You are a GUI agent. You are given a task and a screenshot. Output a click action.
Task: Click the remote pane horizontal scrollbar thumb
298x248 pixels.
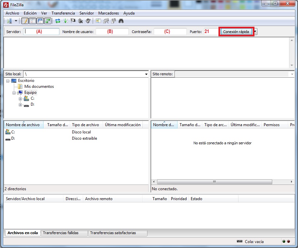point(215,182)
